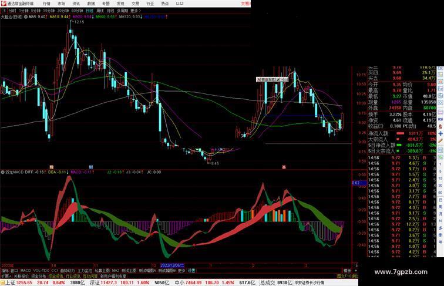Select the 月线 monthly period
Viewport: 444px width, 286px height.
click(110, 11)
